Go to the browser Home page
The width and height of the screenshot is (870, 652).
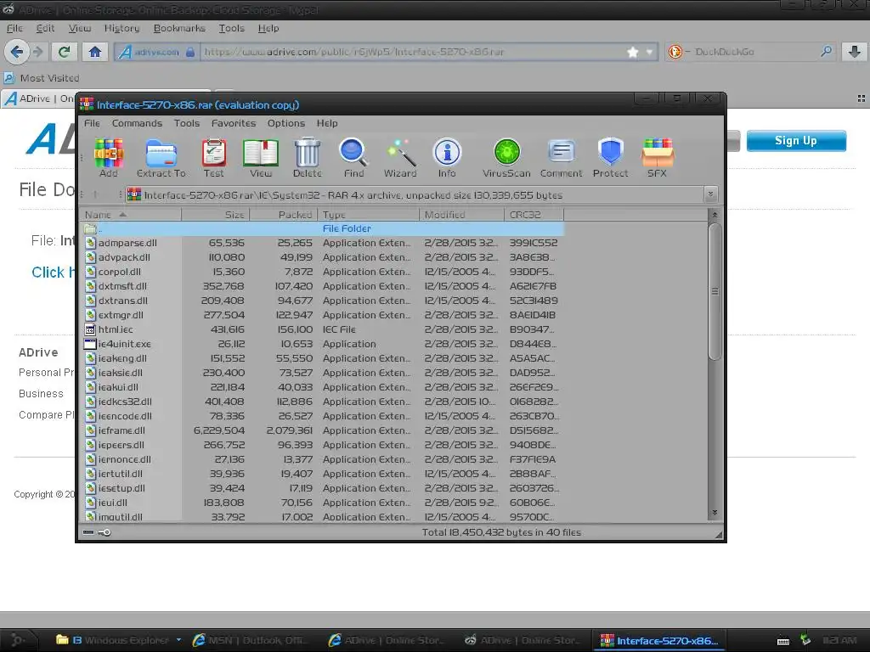[x=95, y=52]
